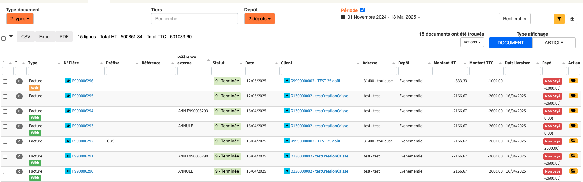Export the list as Excel

pos(45,37)
